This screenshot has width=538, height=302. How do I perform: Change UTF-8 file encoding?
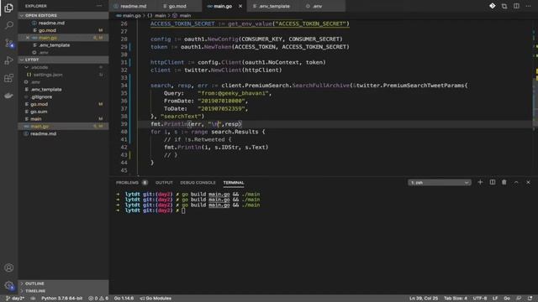(480, 299)
